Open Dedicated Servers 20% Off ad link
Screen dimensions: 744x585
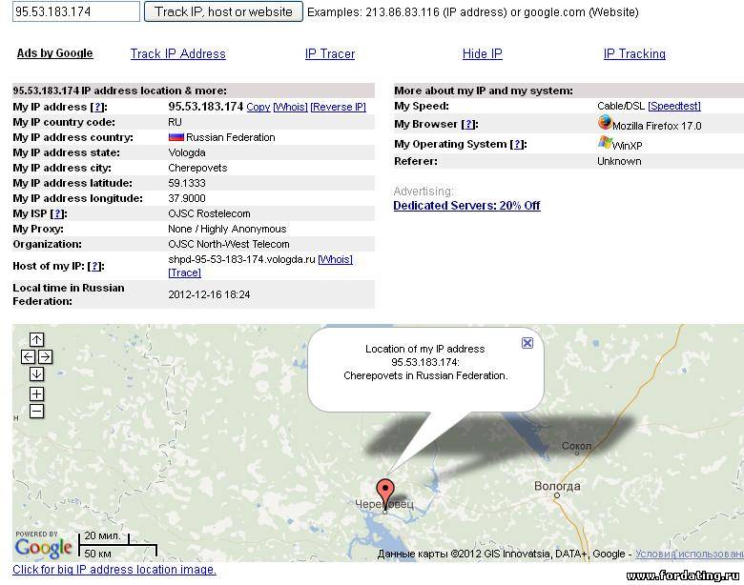point(466,206)
